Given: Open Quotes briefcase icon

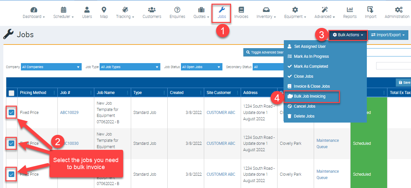Looking at the screenshot, I should pos(201,10).
